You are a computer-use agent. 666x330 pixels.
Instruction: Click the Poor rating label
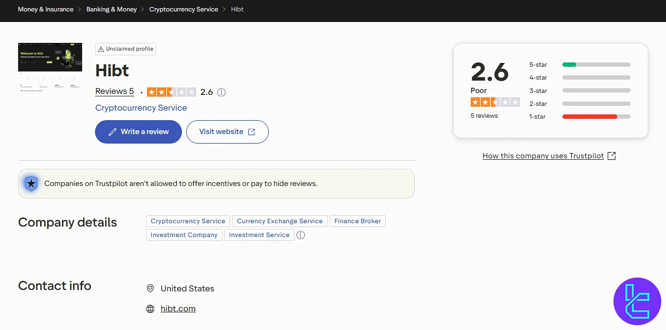click(x=479, y=91)
